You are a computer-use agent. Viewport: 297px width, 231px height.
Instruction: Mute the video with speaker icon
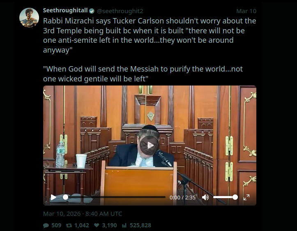click(x=205, y=197)
